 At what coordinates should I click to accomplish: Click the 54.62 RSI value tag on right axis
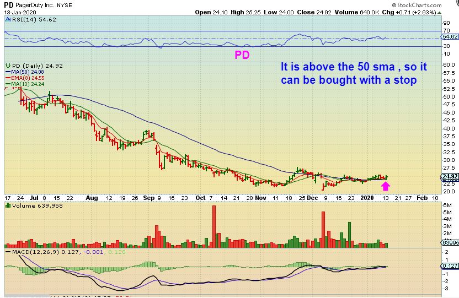(x=450, y=37)
